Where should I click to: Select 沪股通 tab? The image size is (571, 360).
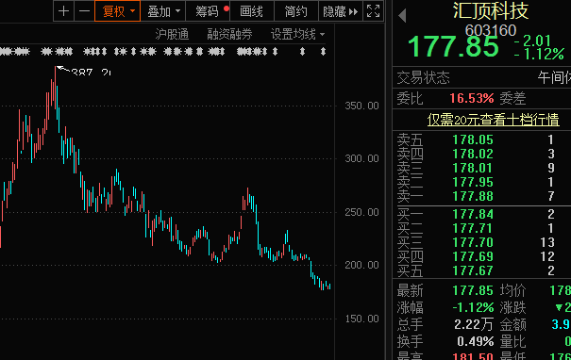(x=172, y=35)
